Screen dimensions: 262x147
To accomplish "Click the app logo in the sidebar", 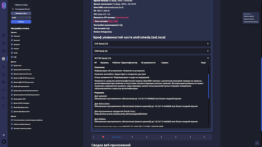I will 4,6.
